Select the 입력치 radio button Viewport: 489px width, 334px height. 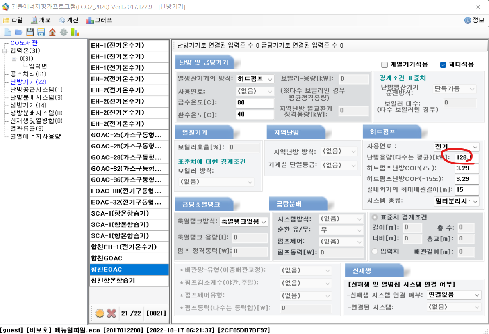click(375, 252)
